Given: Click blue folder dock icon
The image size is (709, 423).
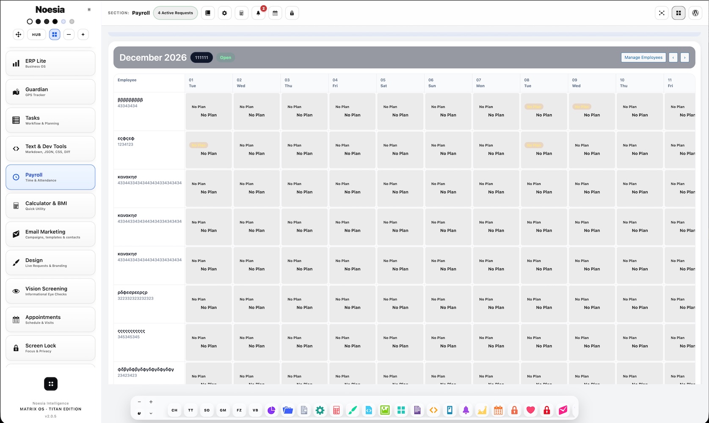Looking at the screenshot, I should [x=288, y=410].
